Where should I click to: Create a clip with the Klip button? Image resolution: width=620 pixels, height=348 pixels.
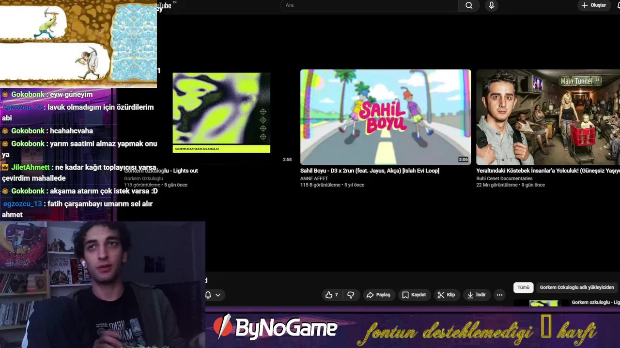click(446, 295)
